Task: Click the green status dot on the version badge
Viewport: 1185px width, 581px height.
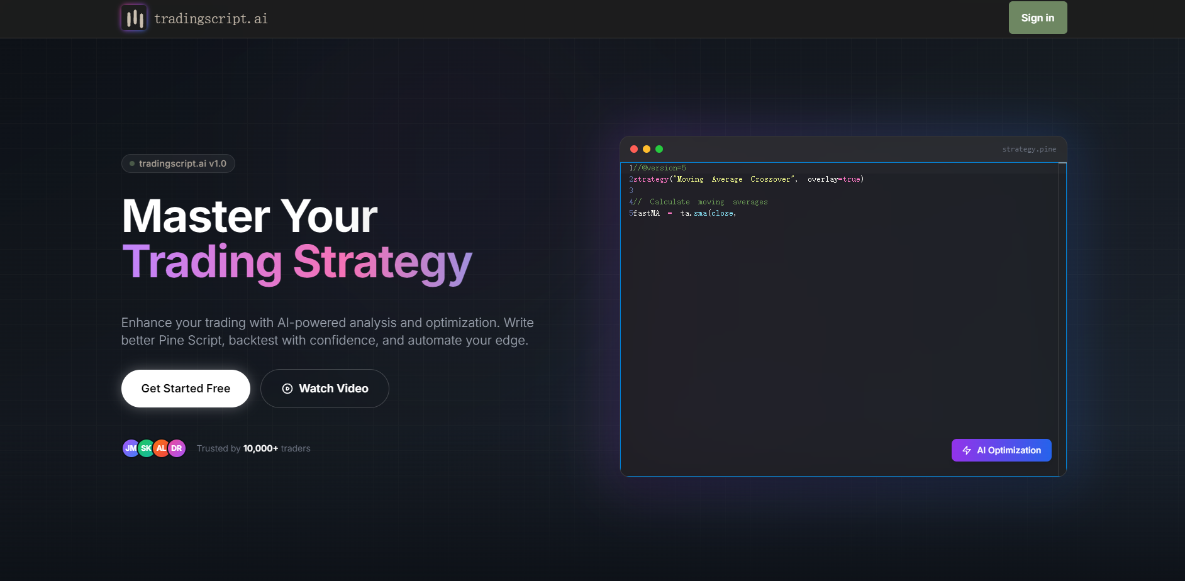Action: (131, 163)
